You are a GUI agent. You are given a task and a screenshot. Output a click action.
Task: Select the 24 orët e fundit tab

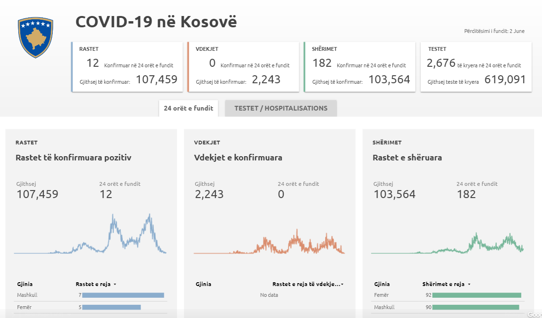[x=188, y=108]
